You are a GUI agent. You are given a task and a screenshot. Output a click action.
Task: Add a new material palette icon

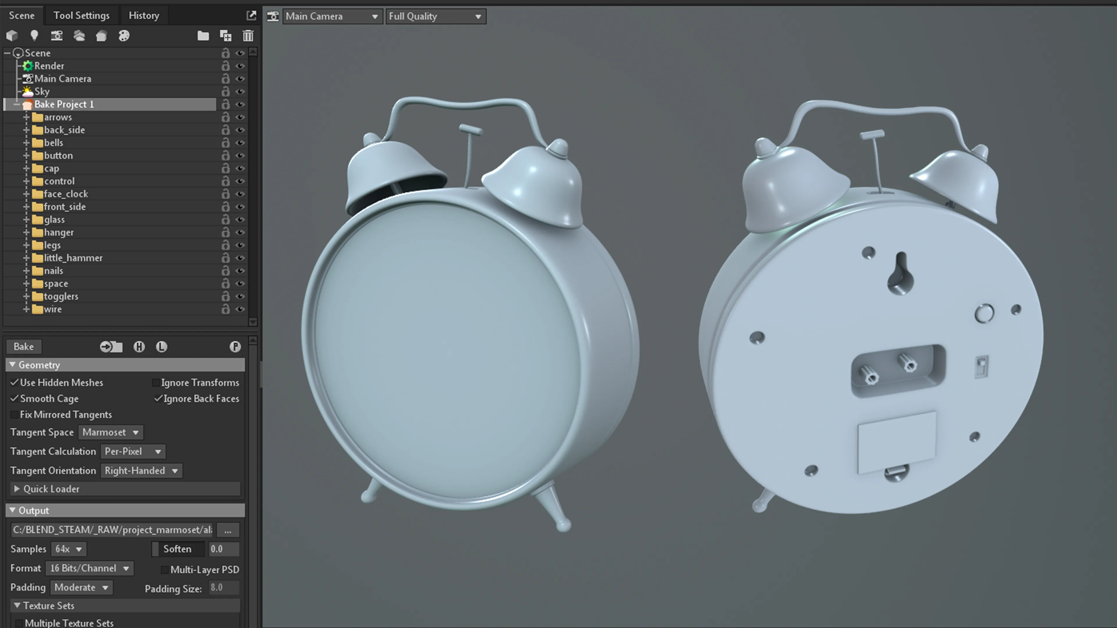tap(124, 35)
